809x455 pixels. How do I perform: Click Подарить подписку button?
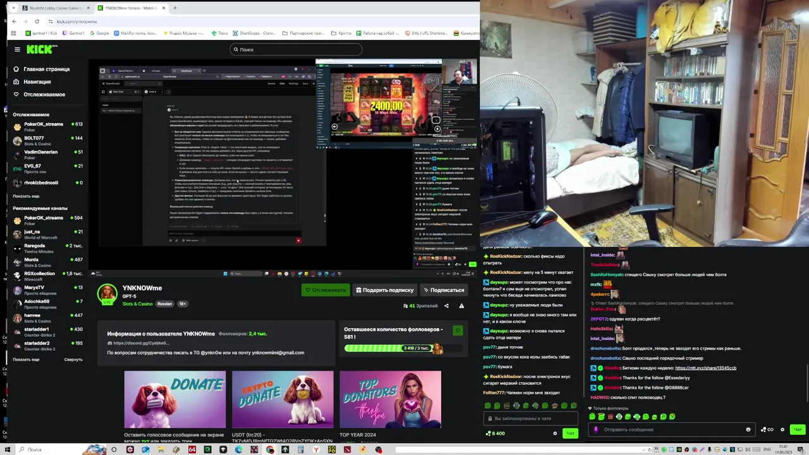[x=384, y=290]
